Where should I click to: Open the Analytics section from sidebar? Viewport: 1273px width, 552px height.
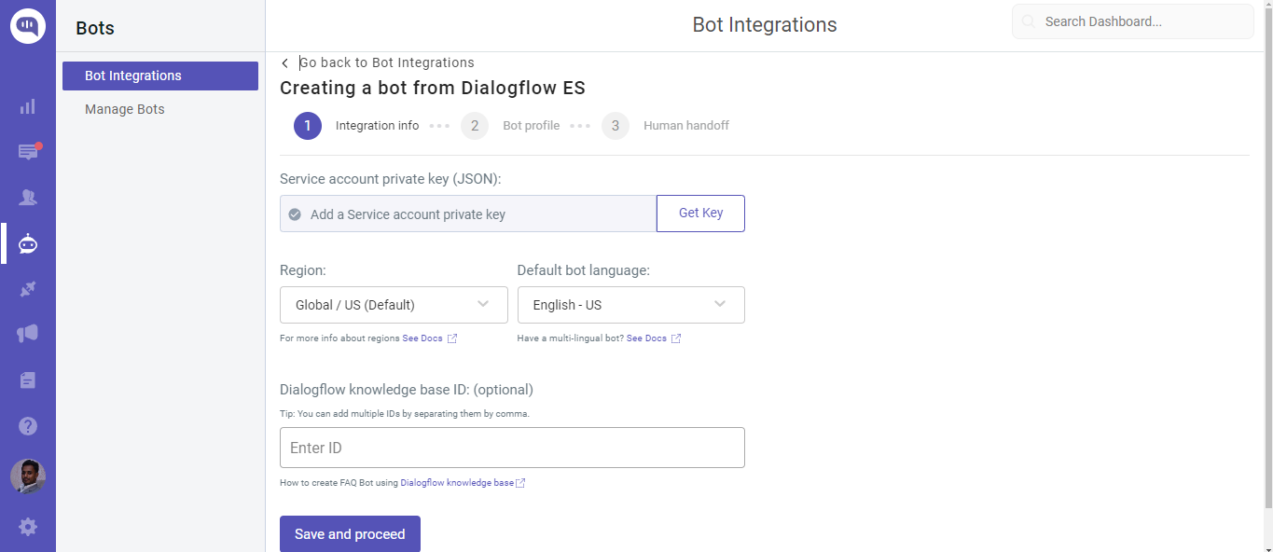click(27, 106)
